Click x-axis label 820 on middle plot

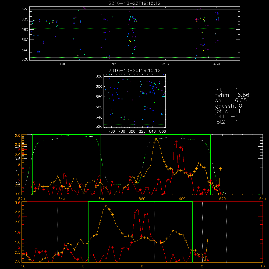[x=142, y=132]
